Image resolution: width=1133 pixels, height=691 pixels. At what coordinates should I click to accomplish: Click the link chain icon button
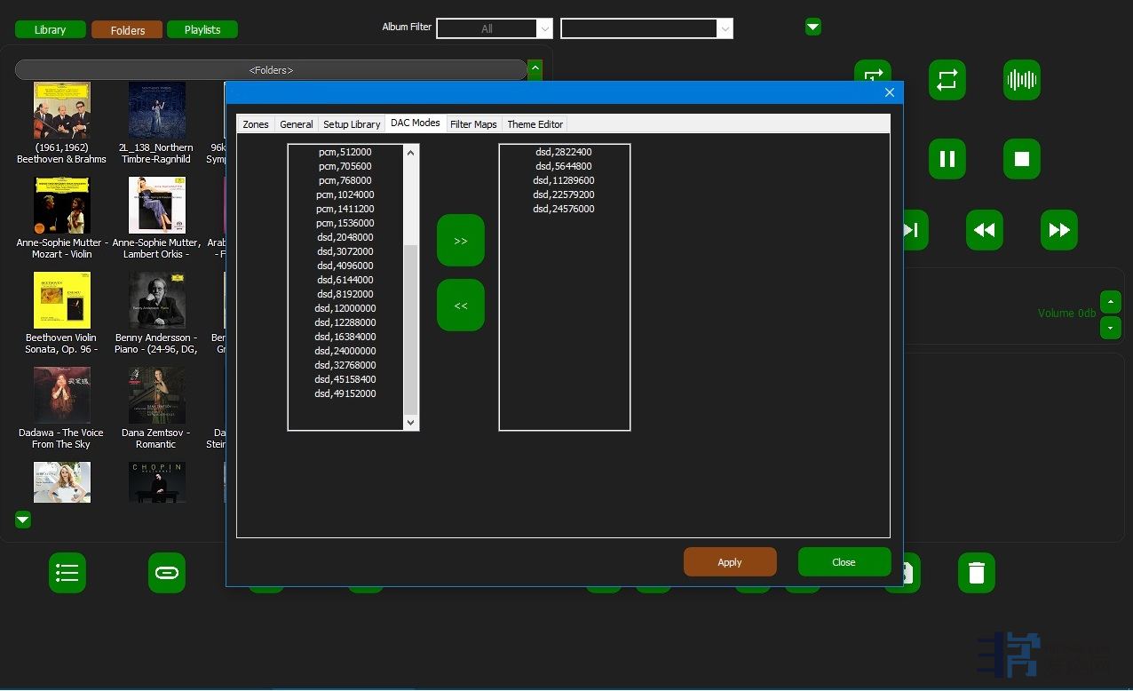pyautogui.click(x=167, y=573)
